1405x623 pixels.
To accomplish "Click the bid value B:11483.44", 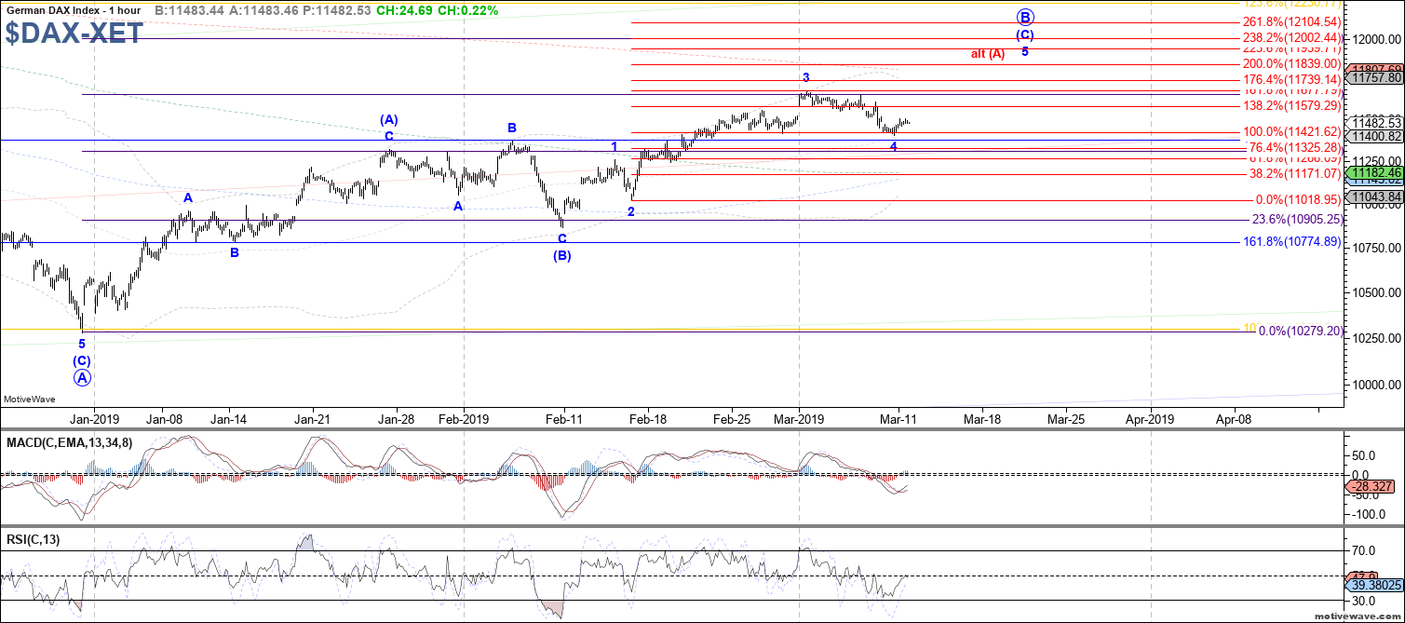I will pyautogui.click(x=189, y=9).
